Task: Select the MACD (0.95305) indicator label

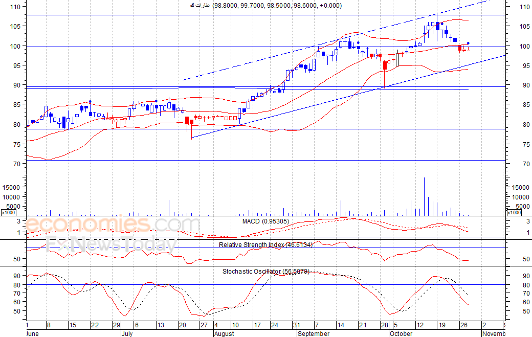Action: point(265,221)
